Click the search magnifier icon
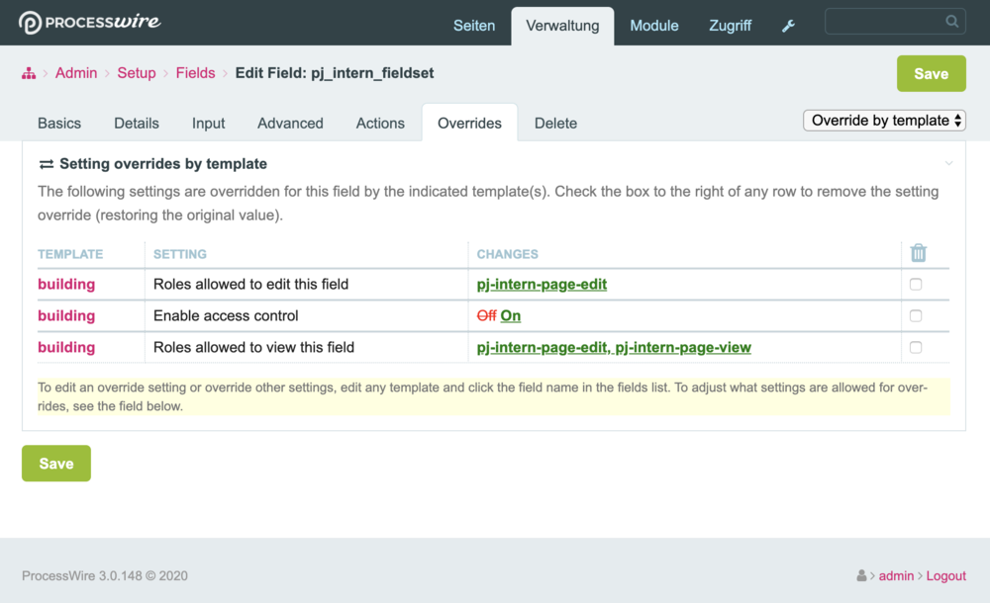Viewport: 990px width, 603px height. click(951, 22)
